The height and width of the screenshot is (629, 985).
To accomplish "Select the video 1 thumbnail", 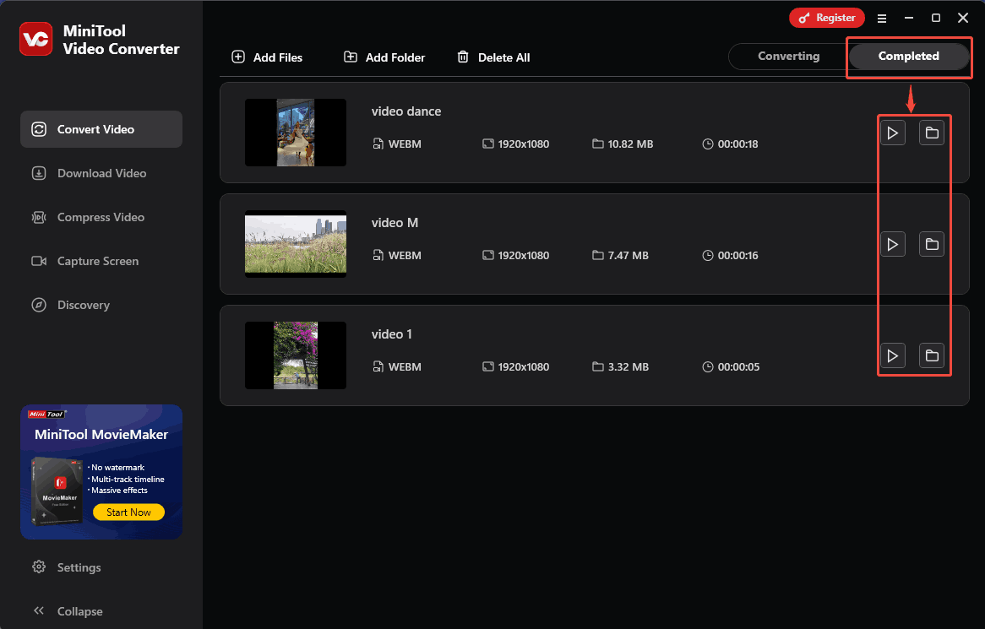I will tap(296, 355).
